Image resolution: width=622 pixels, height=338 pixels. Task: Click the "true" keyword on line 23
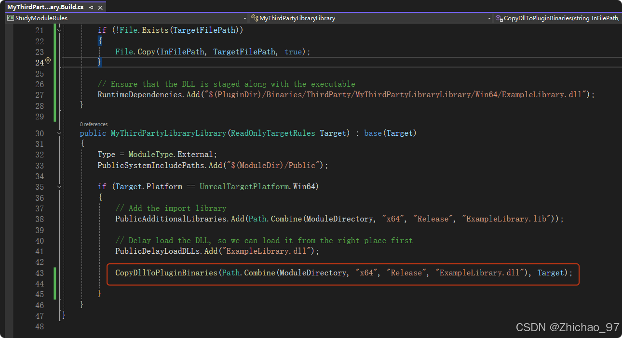293,52
